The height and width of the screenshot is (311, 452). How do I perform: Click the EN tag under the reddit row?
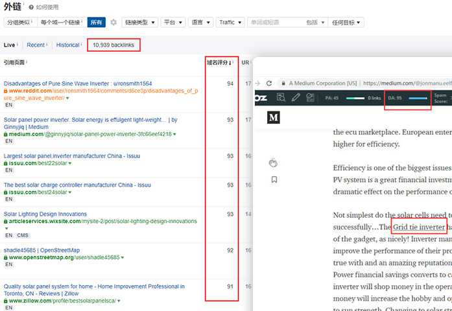8,105
